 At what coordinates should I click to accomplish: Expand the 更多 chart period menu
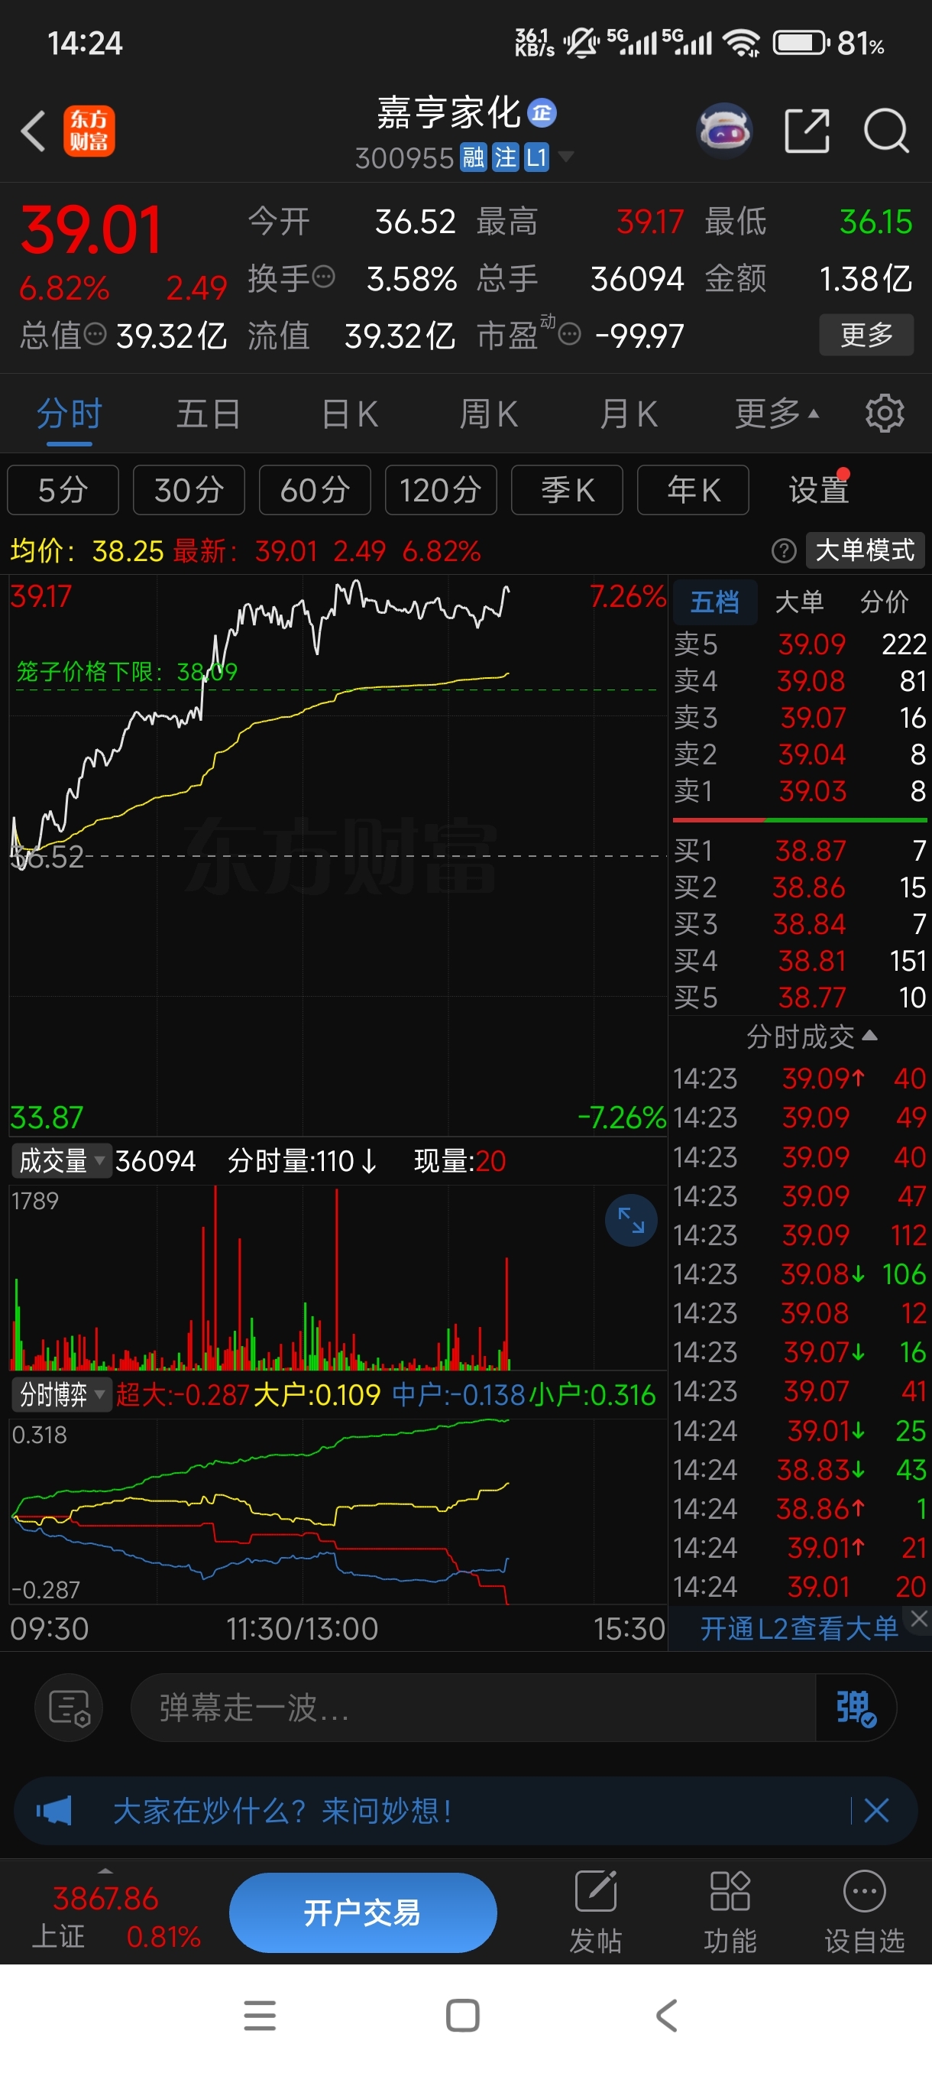(777, 414)
